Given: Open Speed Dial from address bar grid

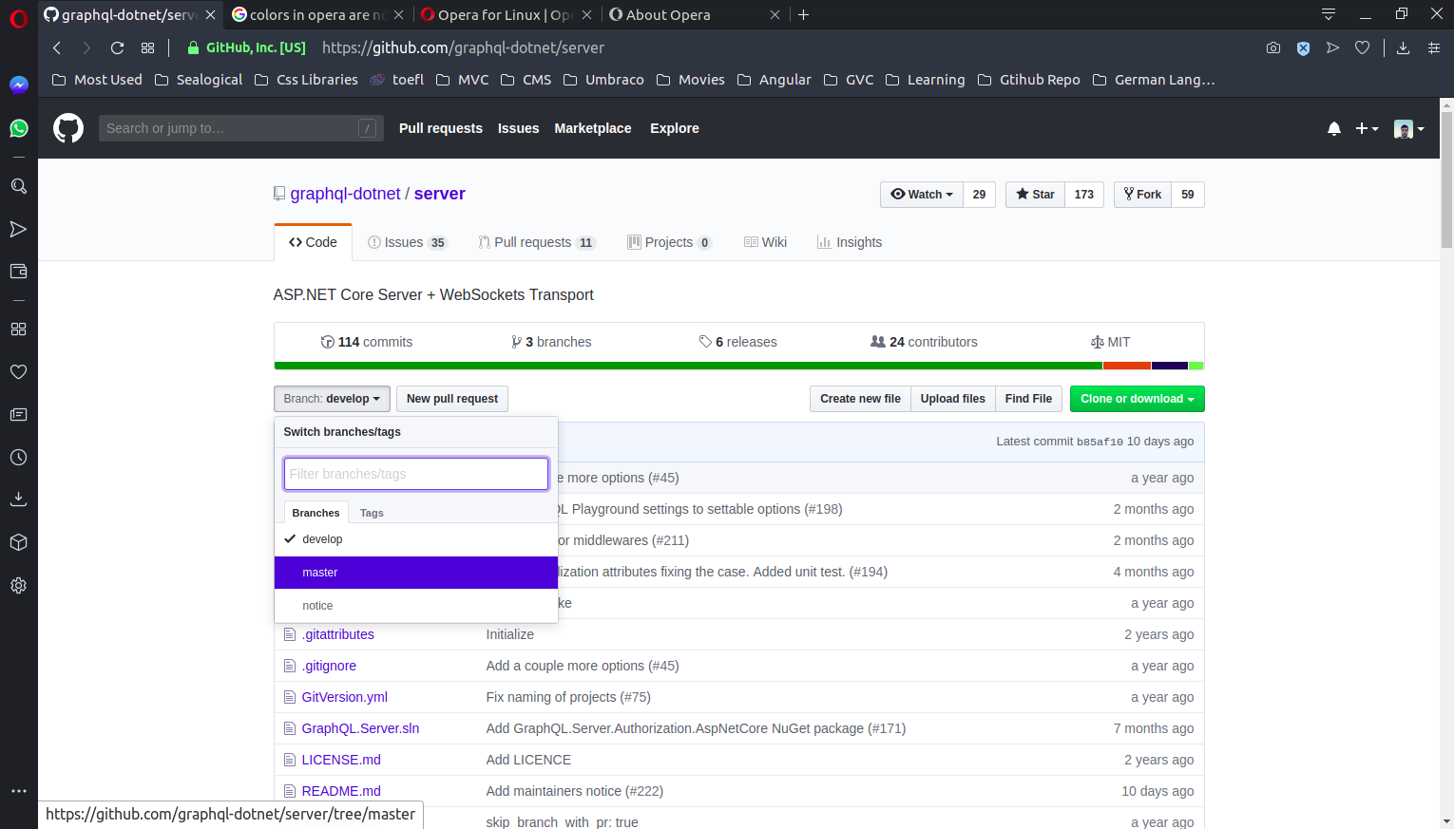Looking at the screenshot, I should 147,47.
